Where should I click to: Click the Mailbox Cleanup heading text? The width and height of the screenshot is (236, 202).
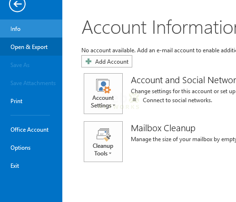coord(163,128)
